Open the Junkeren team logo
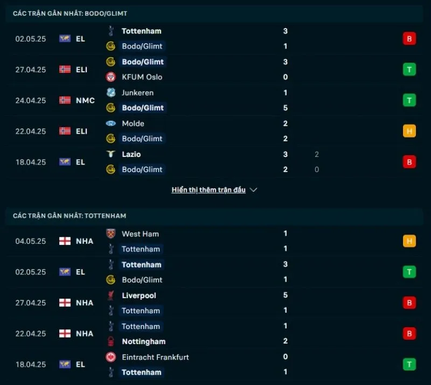This screenshot has height=385, width=431. (x=112, y=93)
